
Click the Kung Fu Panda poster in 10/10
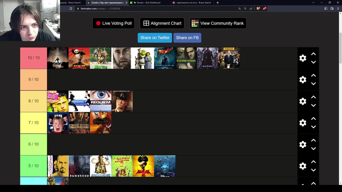[x=79, y=58]
